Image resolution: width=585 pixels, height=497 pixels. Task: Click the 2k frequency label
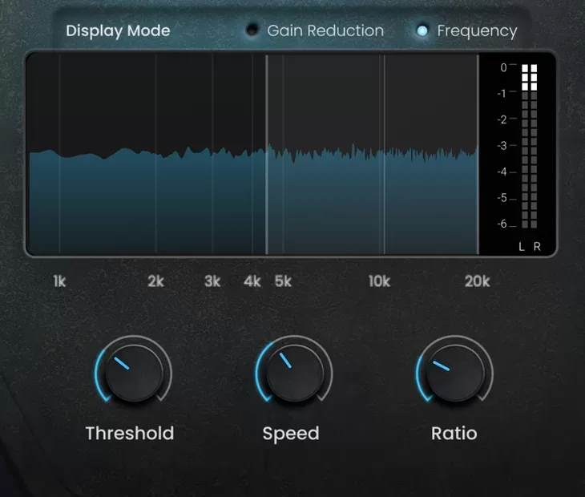(x=155, y=281)
